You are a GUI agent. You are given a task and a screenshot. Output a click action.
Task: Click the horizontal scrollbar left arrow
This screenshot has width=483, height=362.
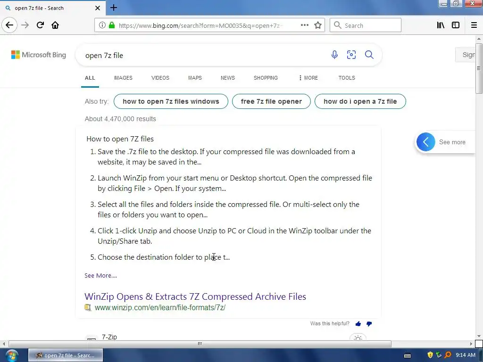click(x=4, y=344)
